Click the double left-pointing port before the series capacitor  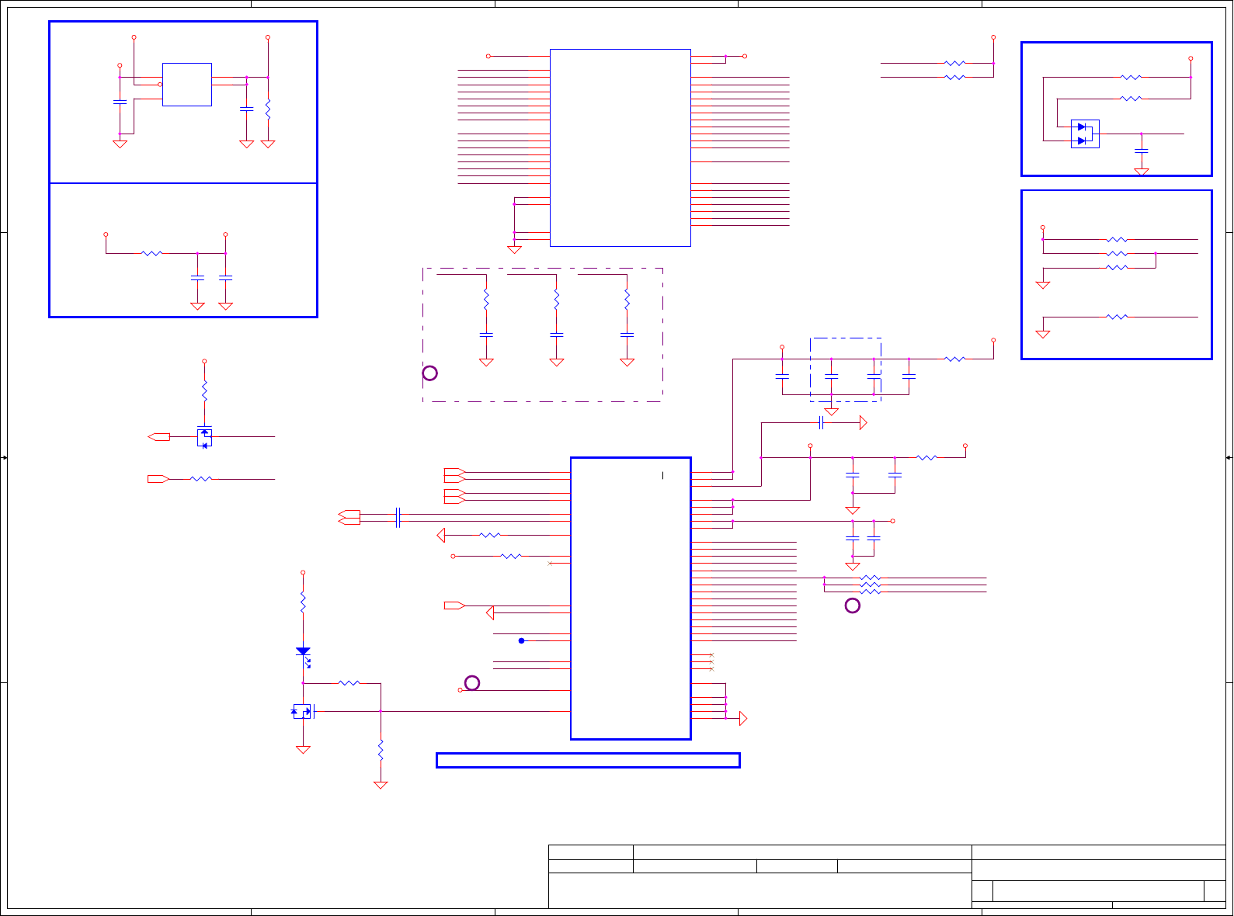[x=349, y=517]
